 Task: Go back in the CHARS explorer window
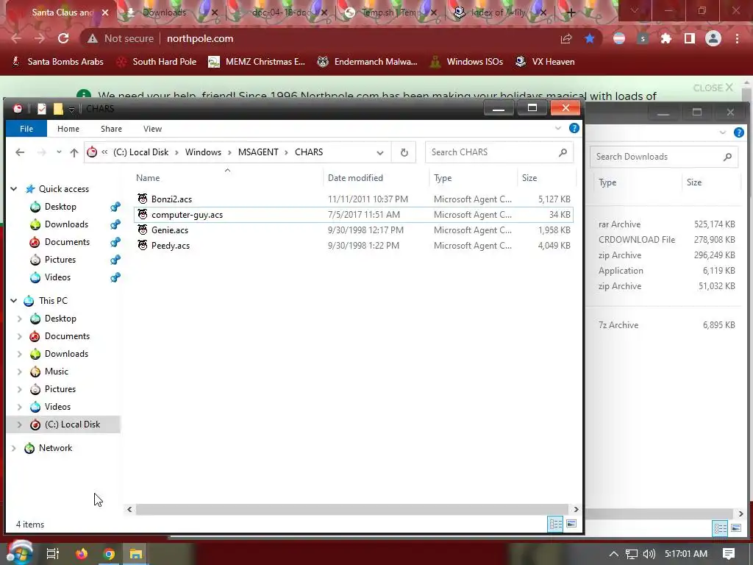[20, 152]
